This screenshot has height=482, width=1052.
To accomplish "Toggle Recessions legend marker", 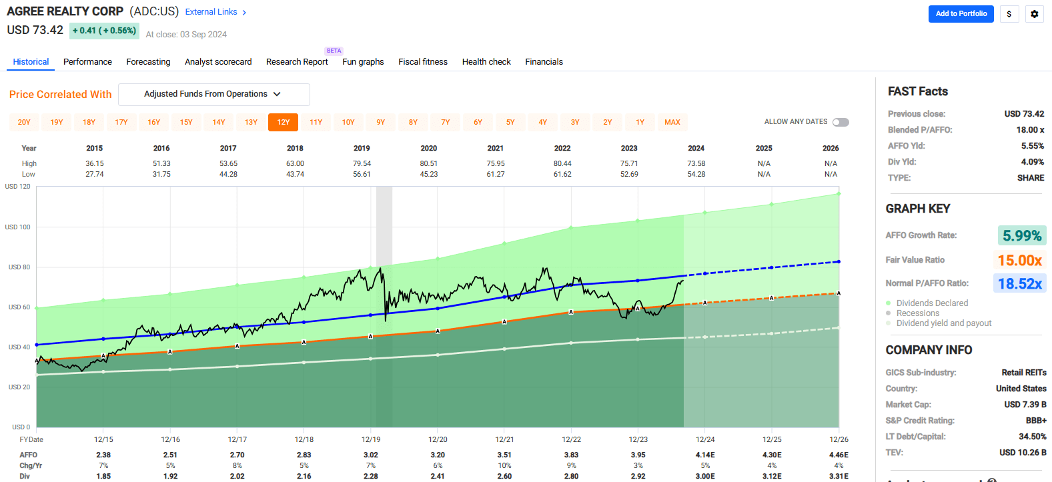I will pos(888,313).
